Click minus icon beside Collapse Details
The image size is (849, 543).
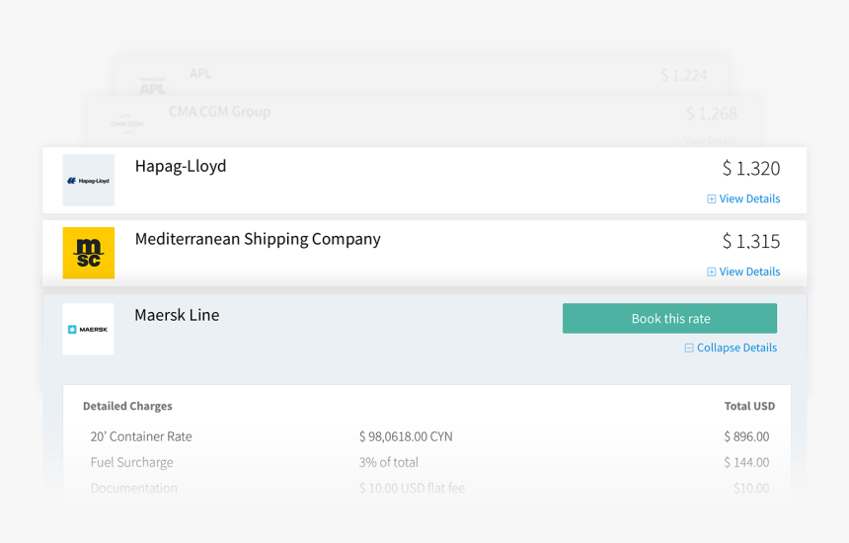pyautogui.click(x=689, y=349)
